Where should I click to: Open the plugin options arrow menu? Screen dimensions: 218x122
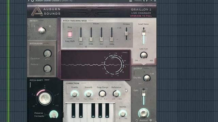(x=29, y=1)
